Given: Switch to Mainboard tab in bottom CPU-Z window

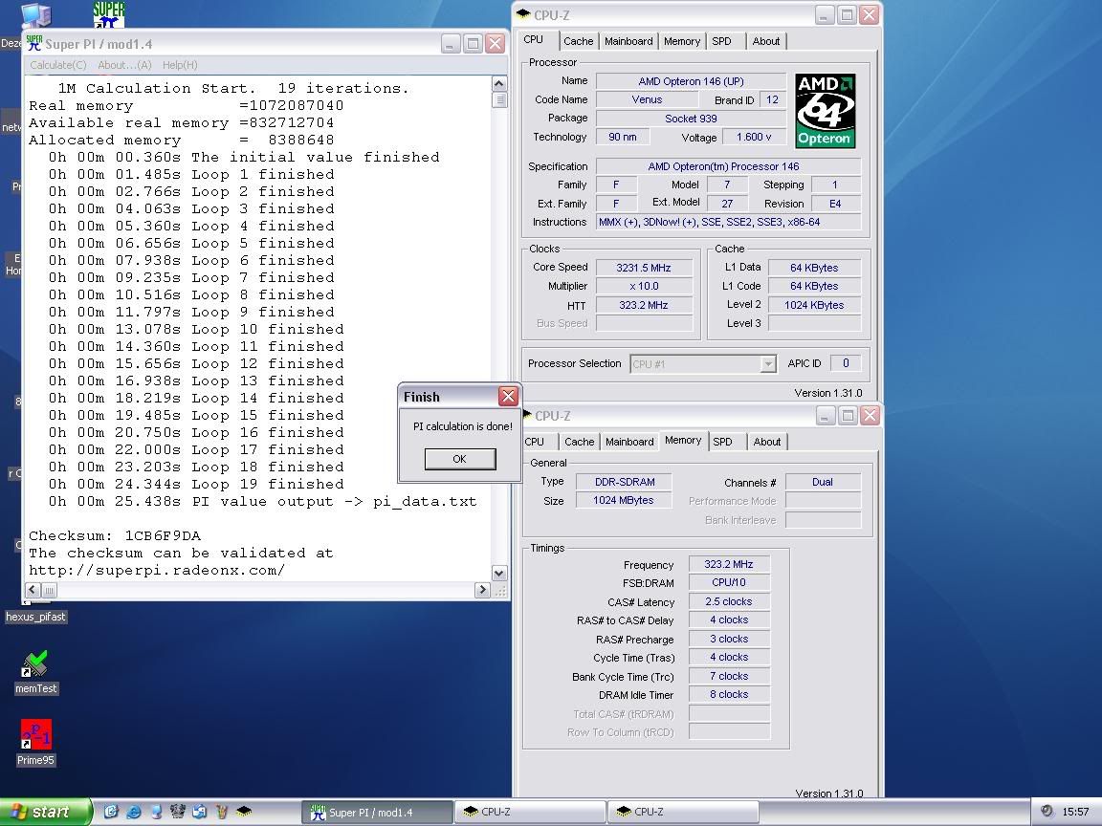Looking at the screenshot, I should pyautogui.click(x=629, y=442).
